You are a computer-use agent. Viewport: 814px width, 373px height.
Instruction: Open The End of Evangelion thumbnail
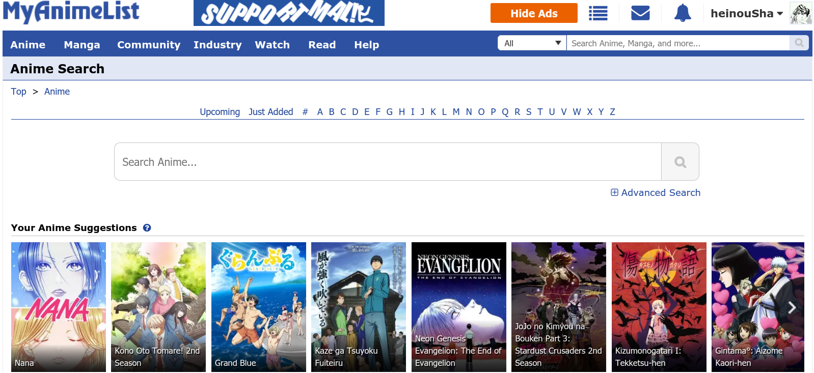coord(459,307)
